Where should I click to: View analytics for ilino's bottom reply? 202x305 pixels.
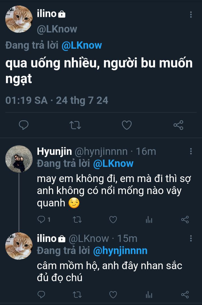click(149, 294)
